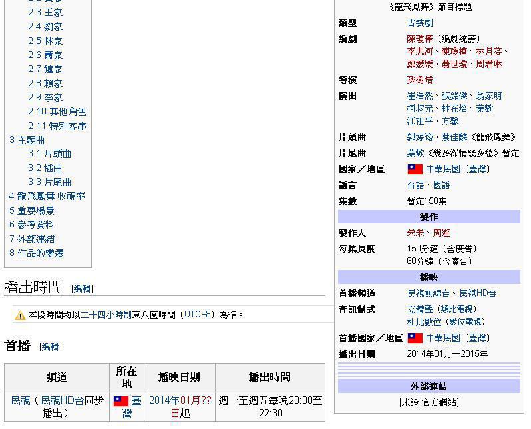This screenshot has width=531, height=429.
Task: Open contents entry 2.6 蕭家
Action: tap(45, 55)
